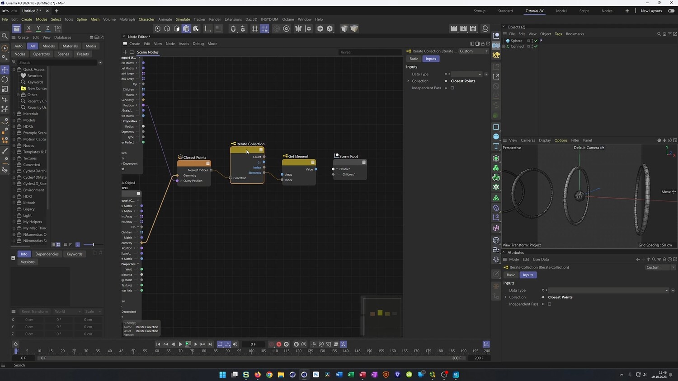The width and height of the screenshot is (678, 381).
Task: Toggle the Connect object's layer visibility box
Action: (x=528, y=46)
